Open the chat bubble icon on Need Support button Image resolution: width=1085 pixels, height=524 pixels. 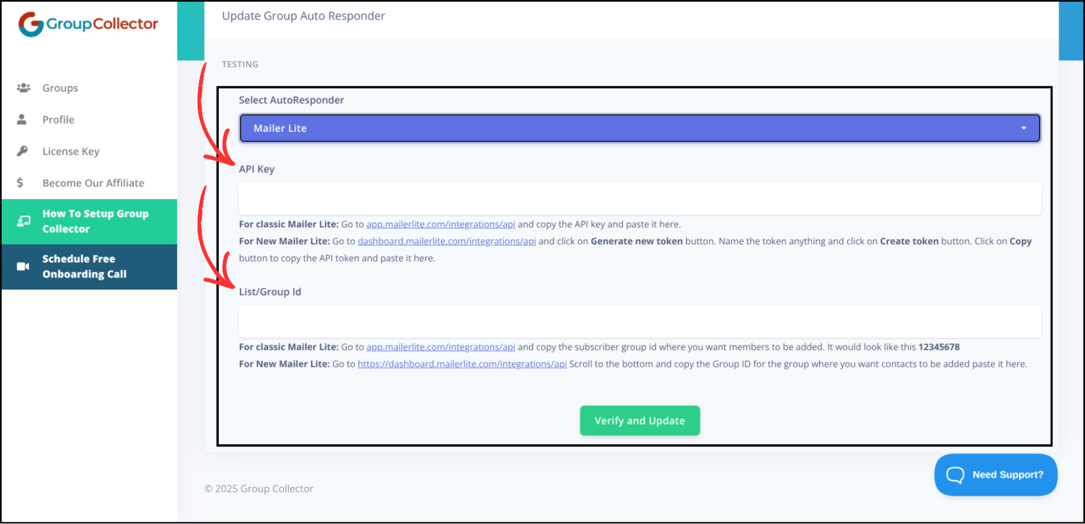tap(957, 475)
